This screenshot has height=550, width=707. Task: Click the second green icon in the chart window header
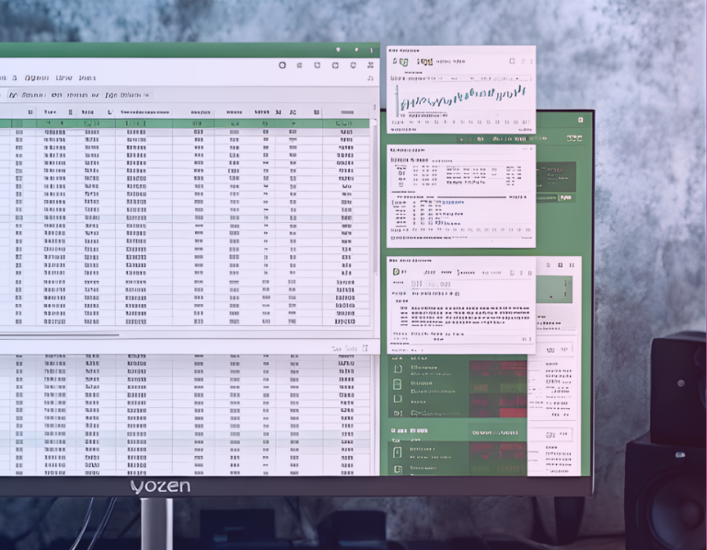tap(423, 62)
